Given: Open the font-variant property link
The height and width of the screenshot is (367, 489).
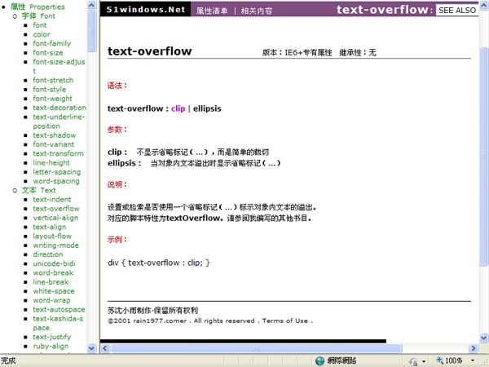Looking at the screenshot, I should coord(53,144).
